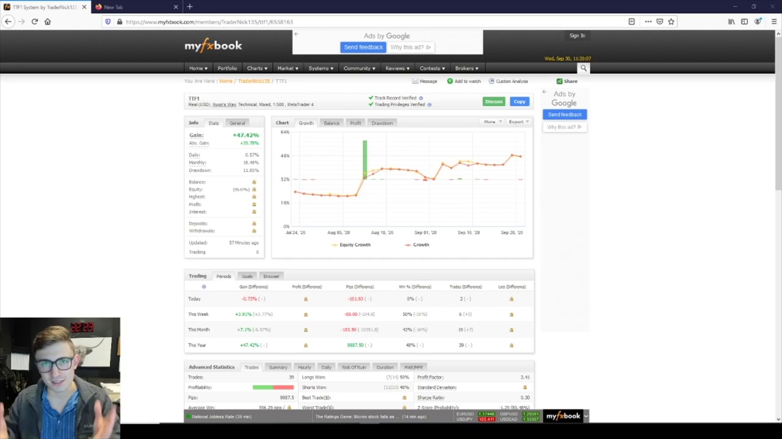Switch chart to the Balance tab
Image resolution: width=782 pixels, height=439 pixels.
pyautogui.click(x=331, y=123)
